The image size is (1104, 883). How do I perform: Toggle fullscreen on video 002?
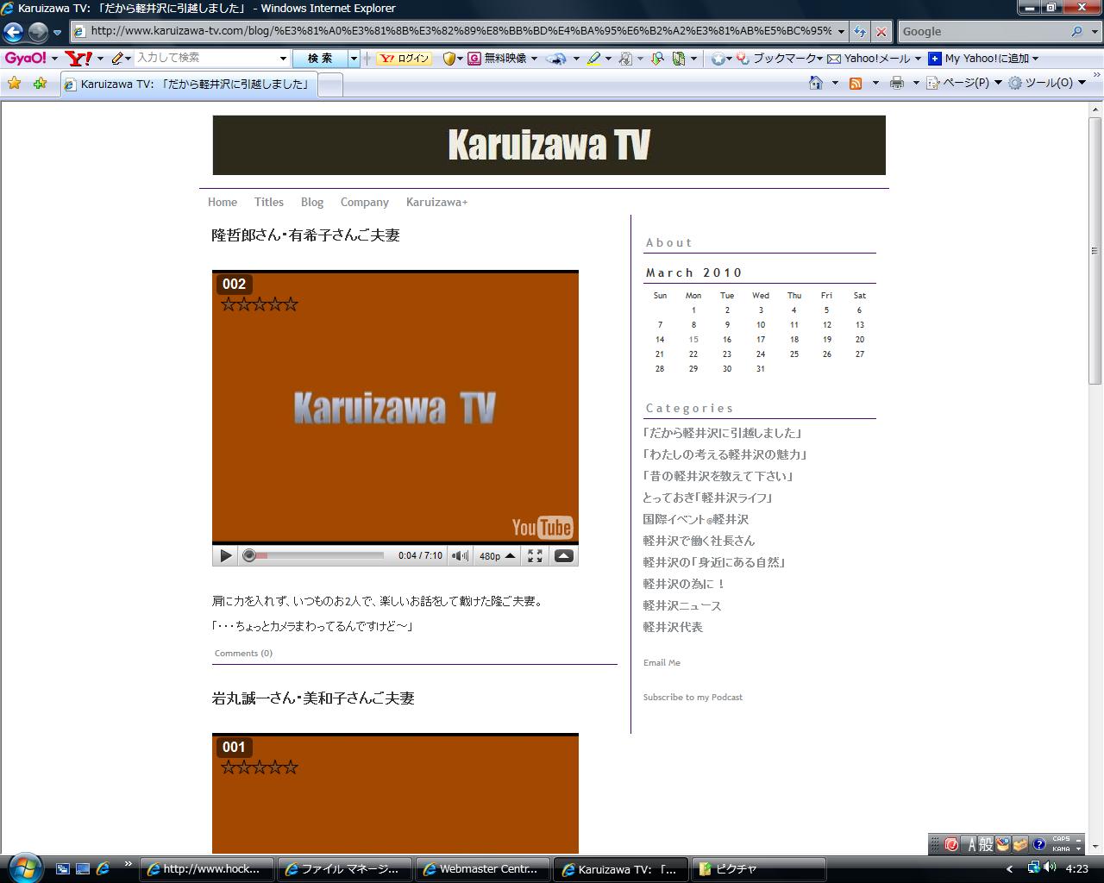click(x=535, y=556)
